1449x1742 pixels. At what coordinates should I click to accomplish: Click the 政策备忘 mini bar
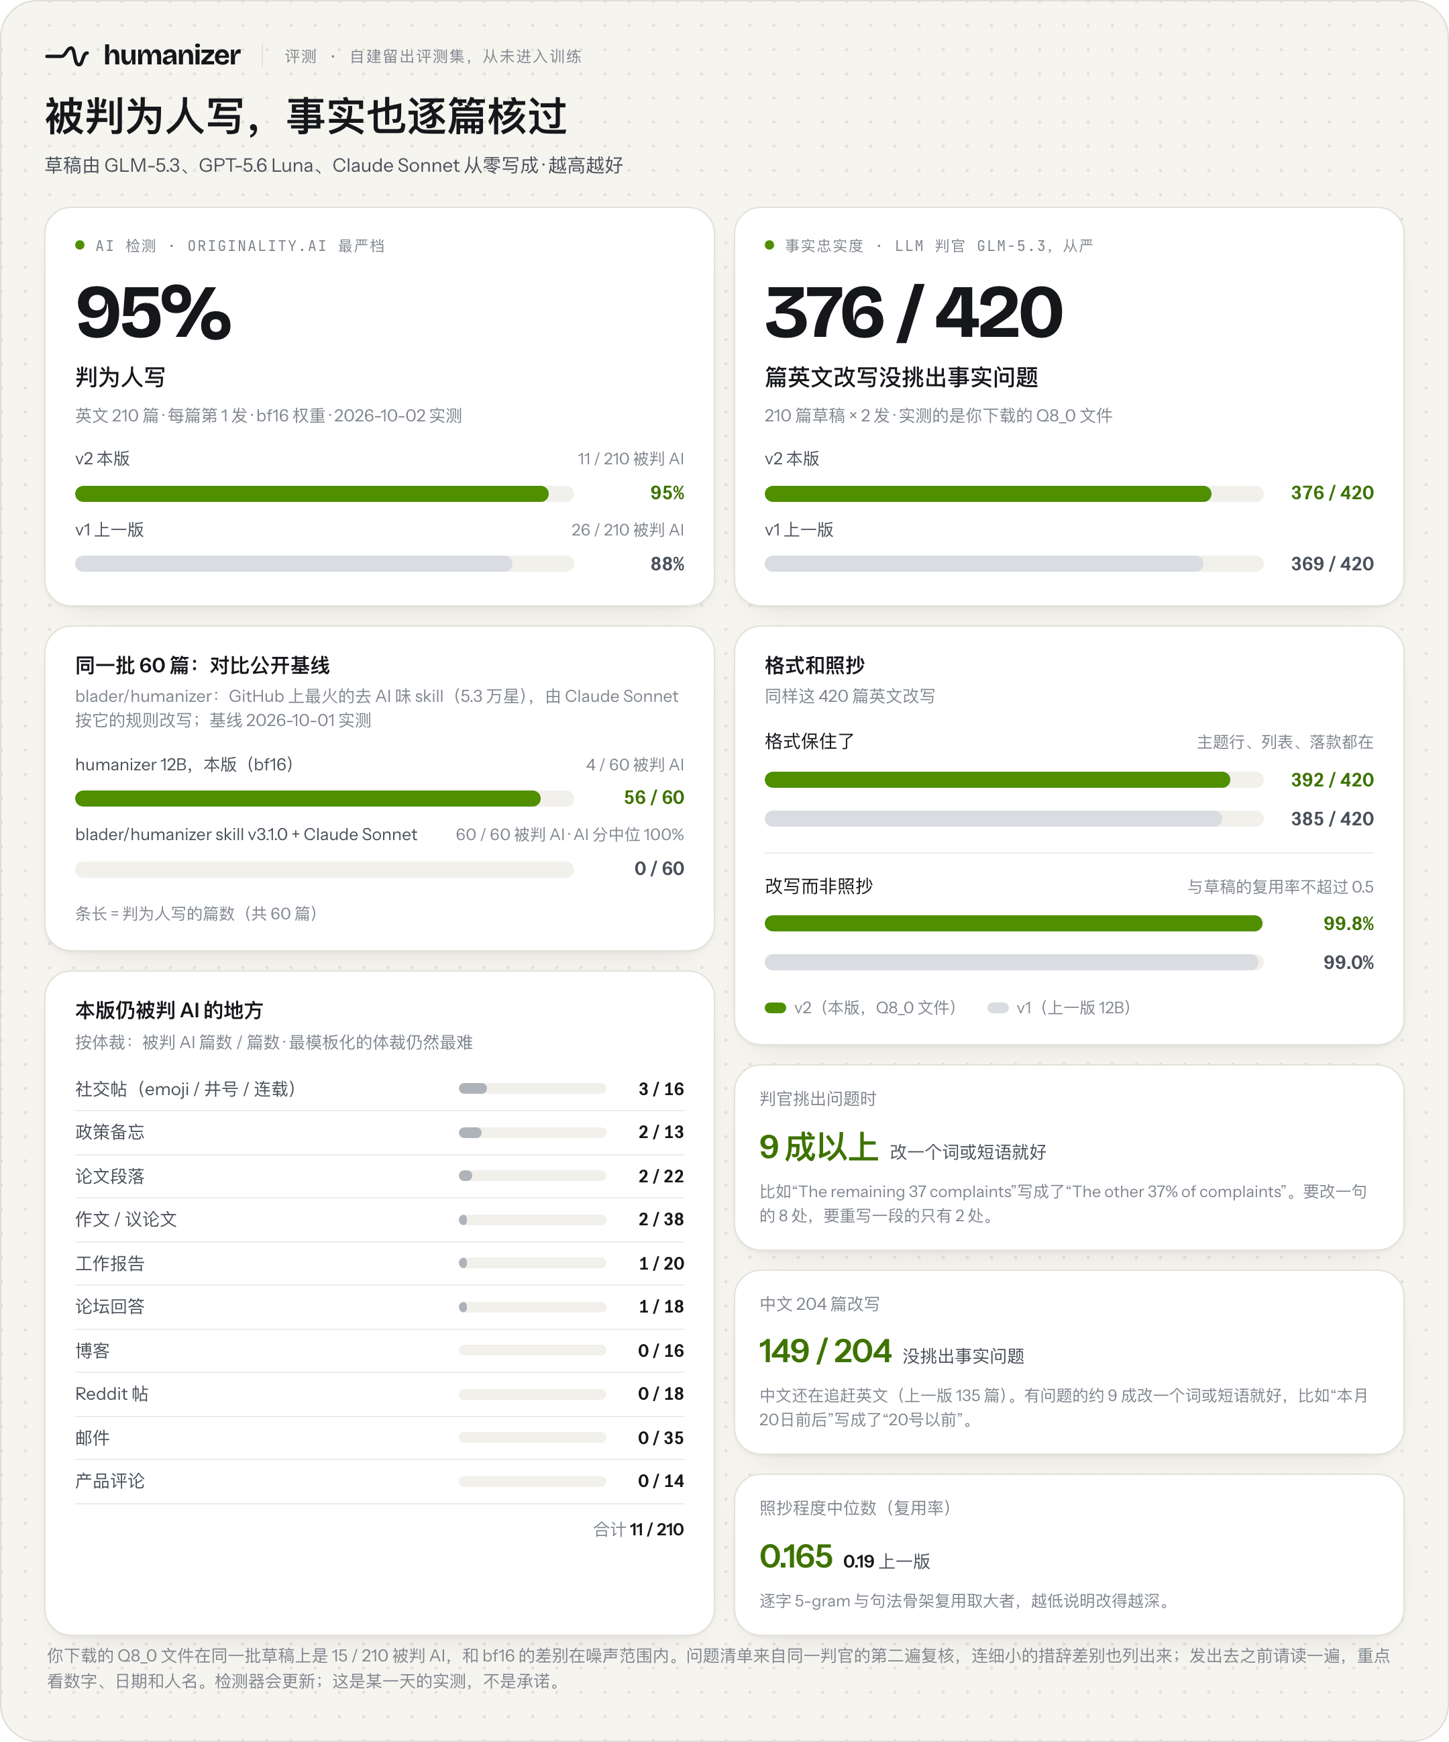pos(533,1132)
